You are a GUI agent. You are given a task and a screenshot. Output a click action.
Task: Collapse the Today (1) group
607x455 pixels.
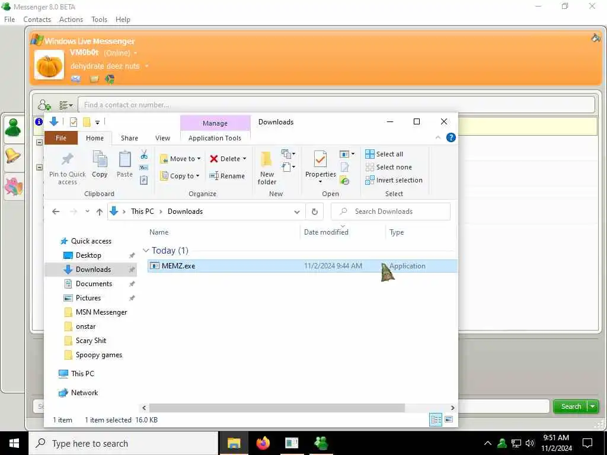coord(146,251)
